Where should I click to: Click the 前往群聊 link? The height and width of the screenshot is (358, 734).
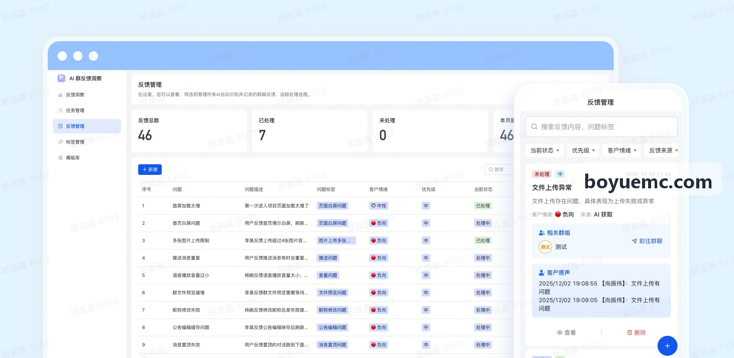point(647,241)
